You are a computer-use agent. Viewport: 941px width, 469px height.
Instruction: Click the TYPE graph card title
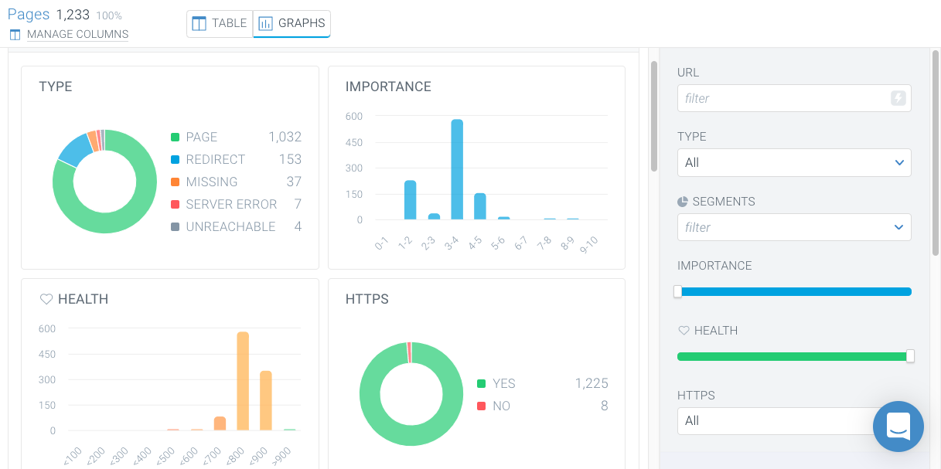56,87
